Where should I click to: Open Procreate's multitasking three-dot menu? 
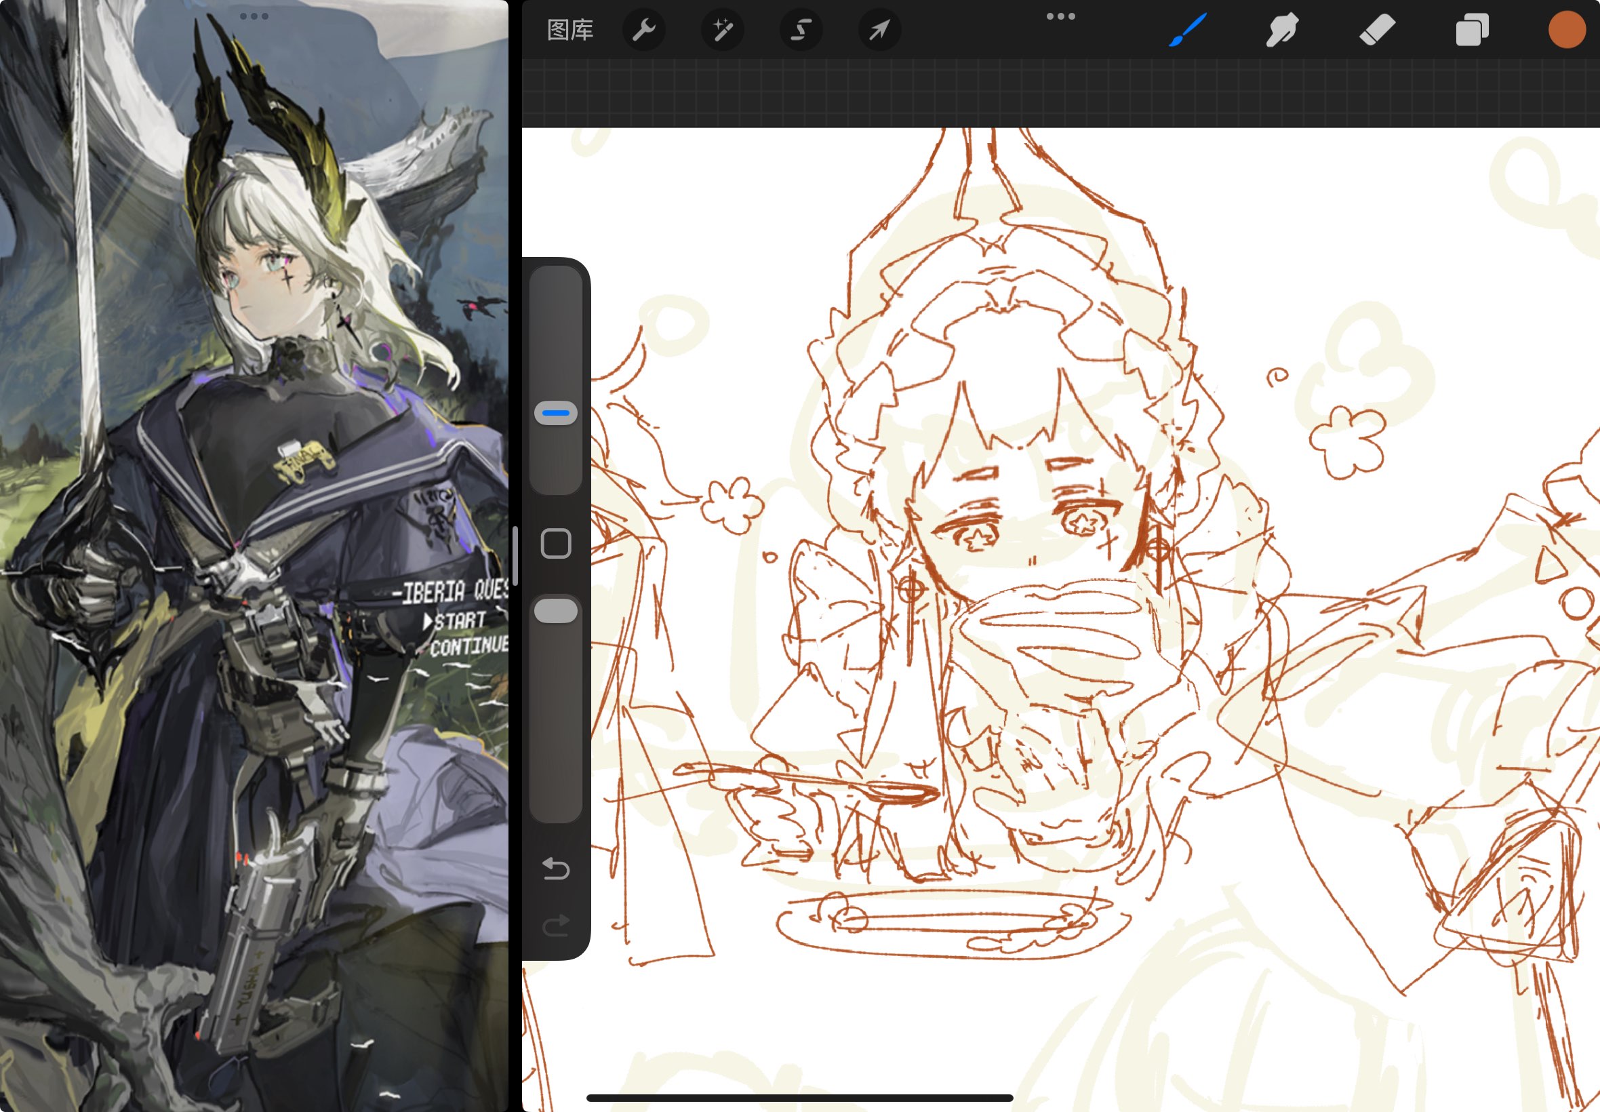click(x=1061, y=16)
